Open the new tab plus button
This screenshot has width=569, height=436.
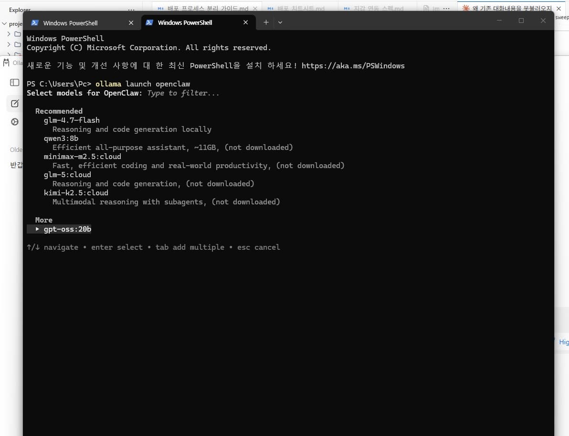coord(266,22)
